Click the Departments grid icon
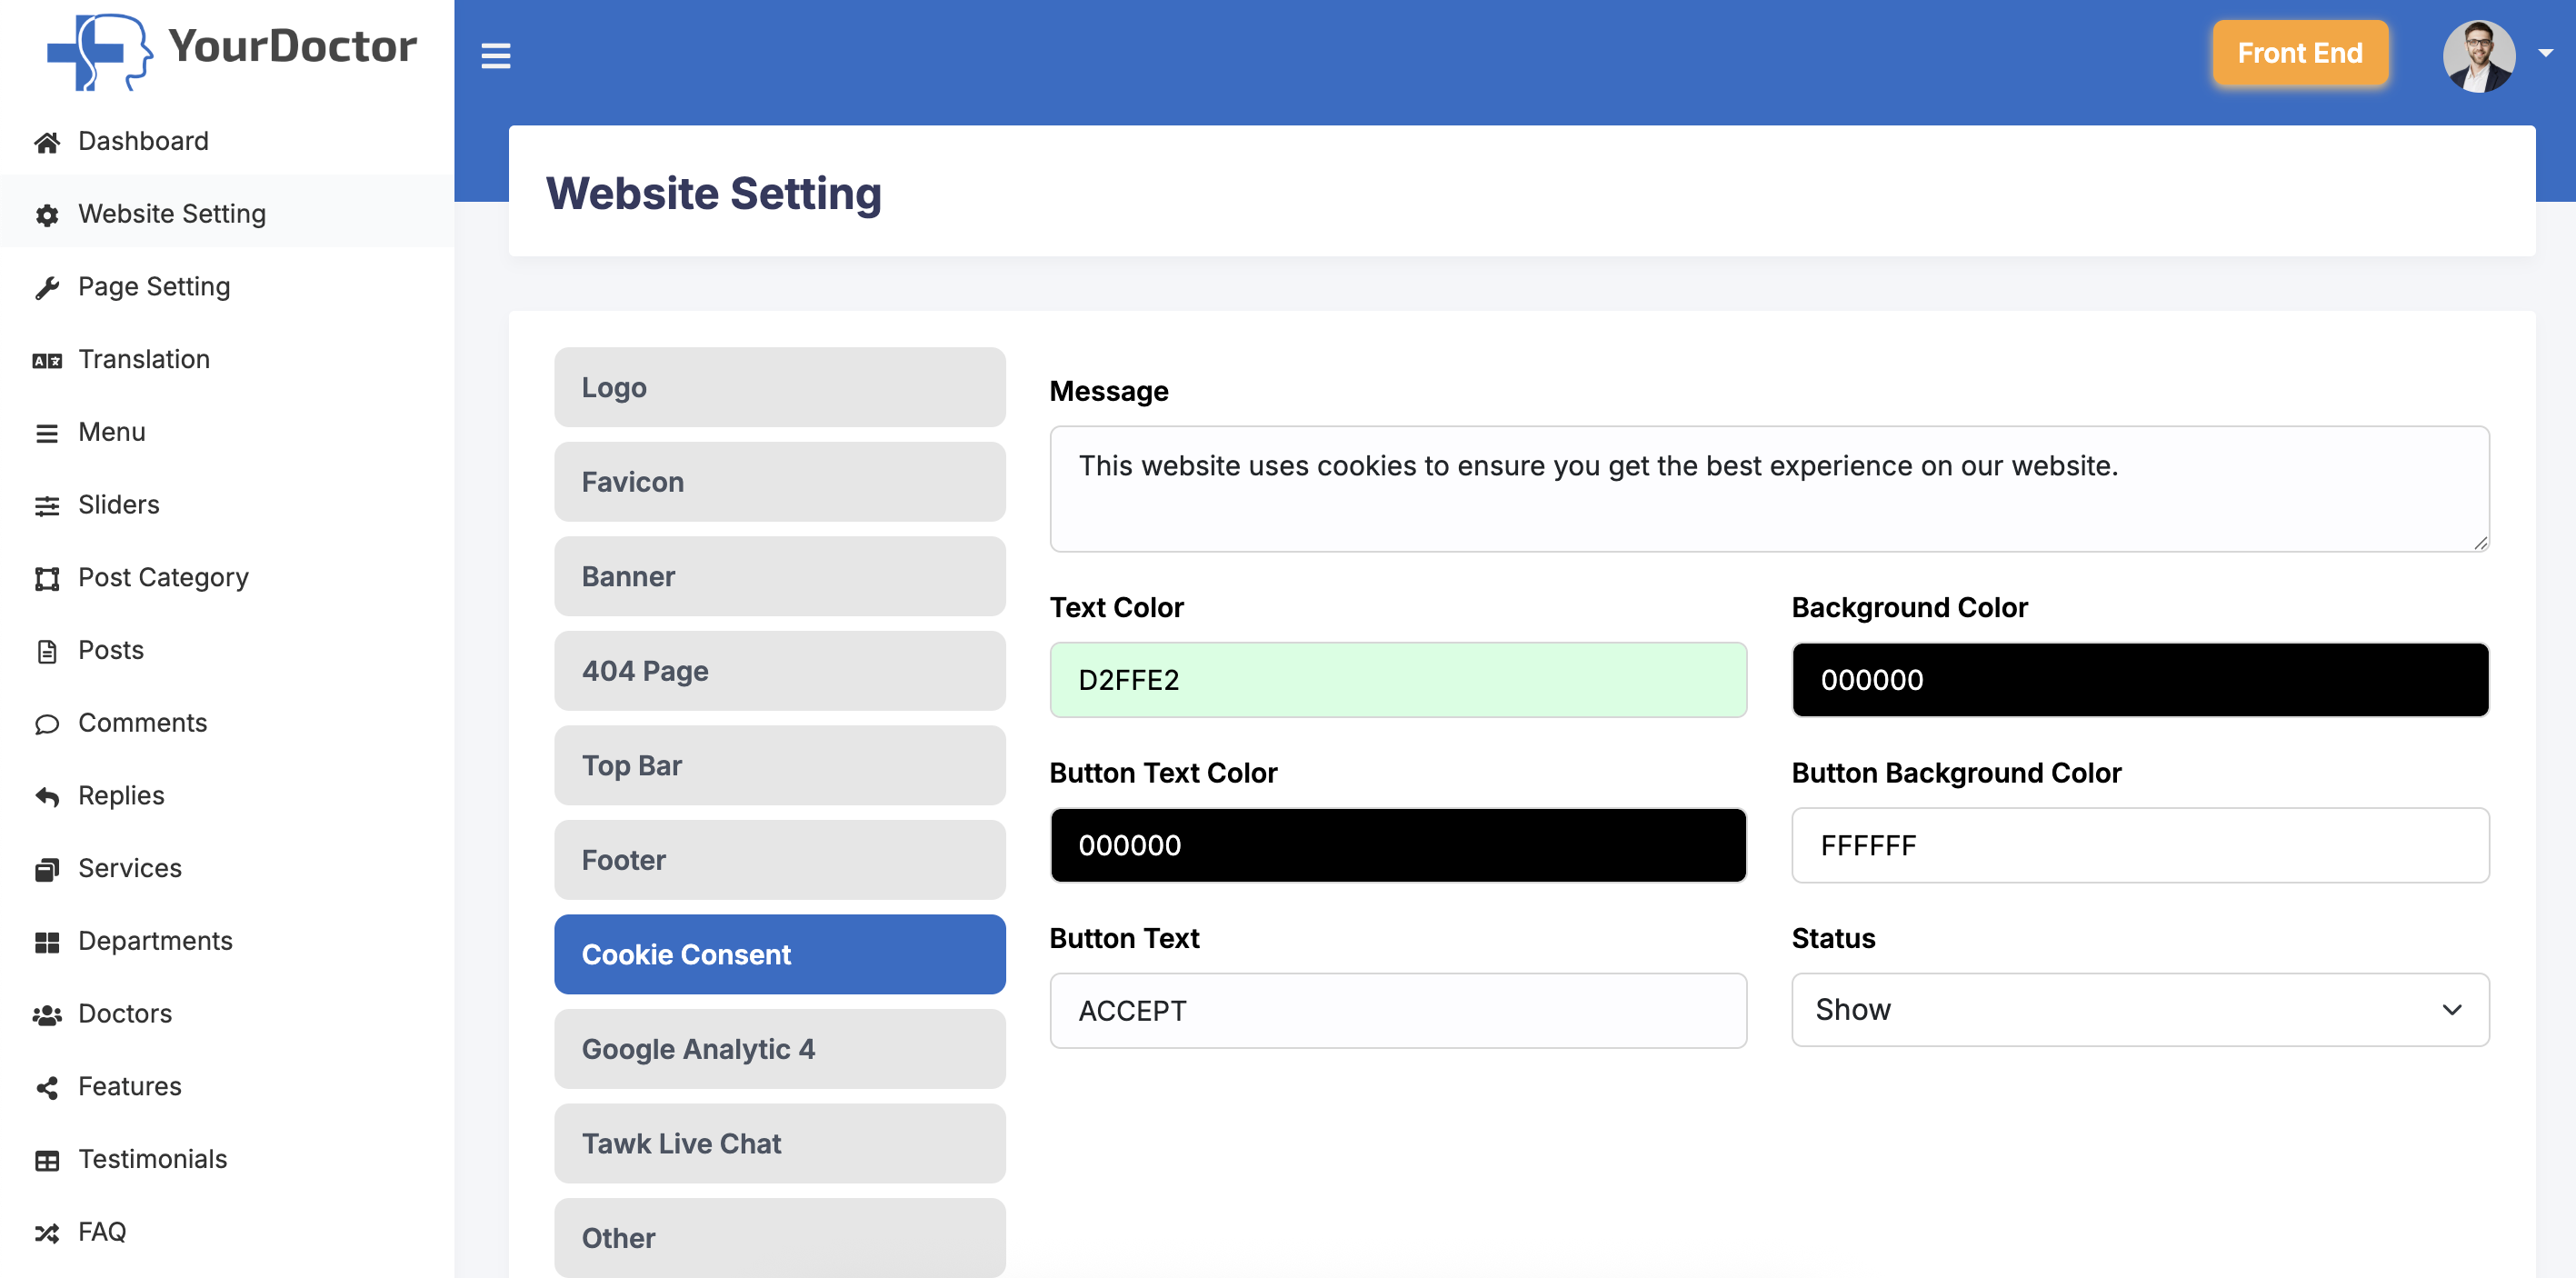Screen dimensions: 2576x1278 (47, 942)
